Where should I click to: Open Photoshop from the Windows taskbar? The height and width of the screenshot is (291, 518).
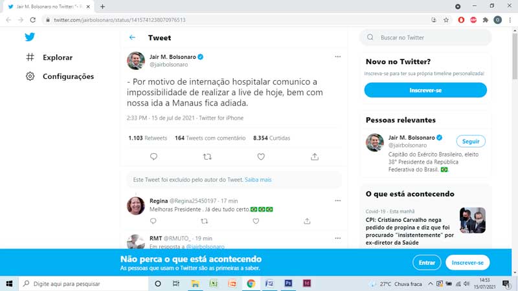(288, 283)
